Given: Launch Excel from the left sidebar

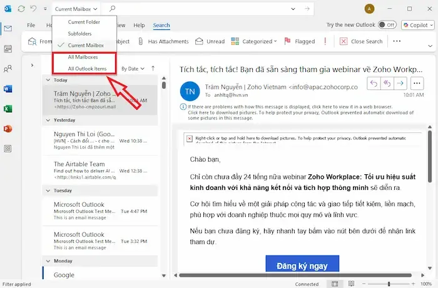Looking at the screenshot, I should point(8,109).
